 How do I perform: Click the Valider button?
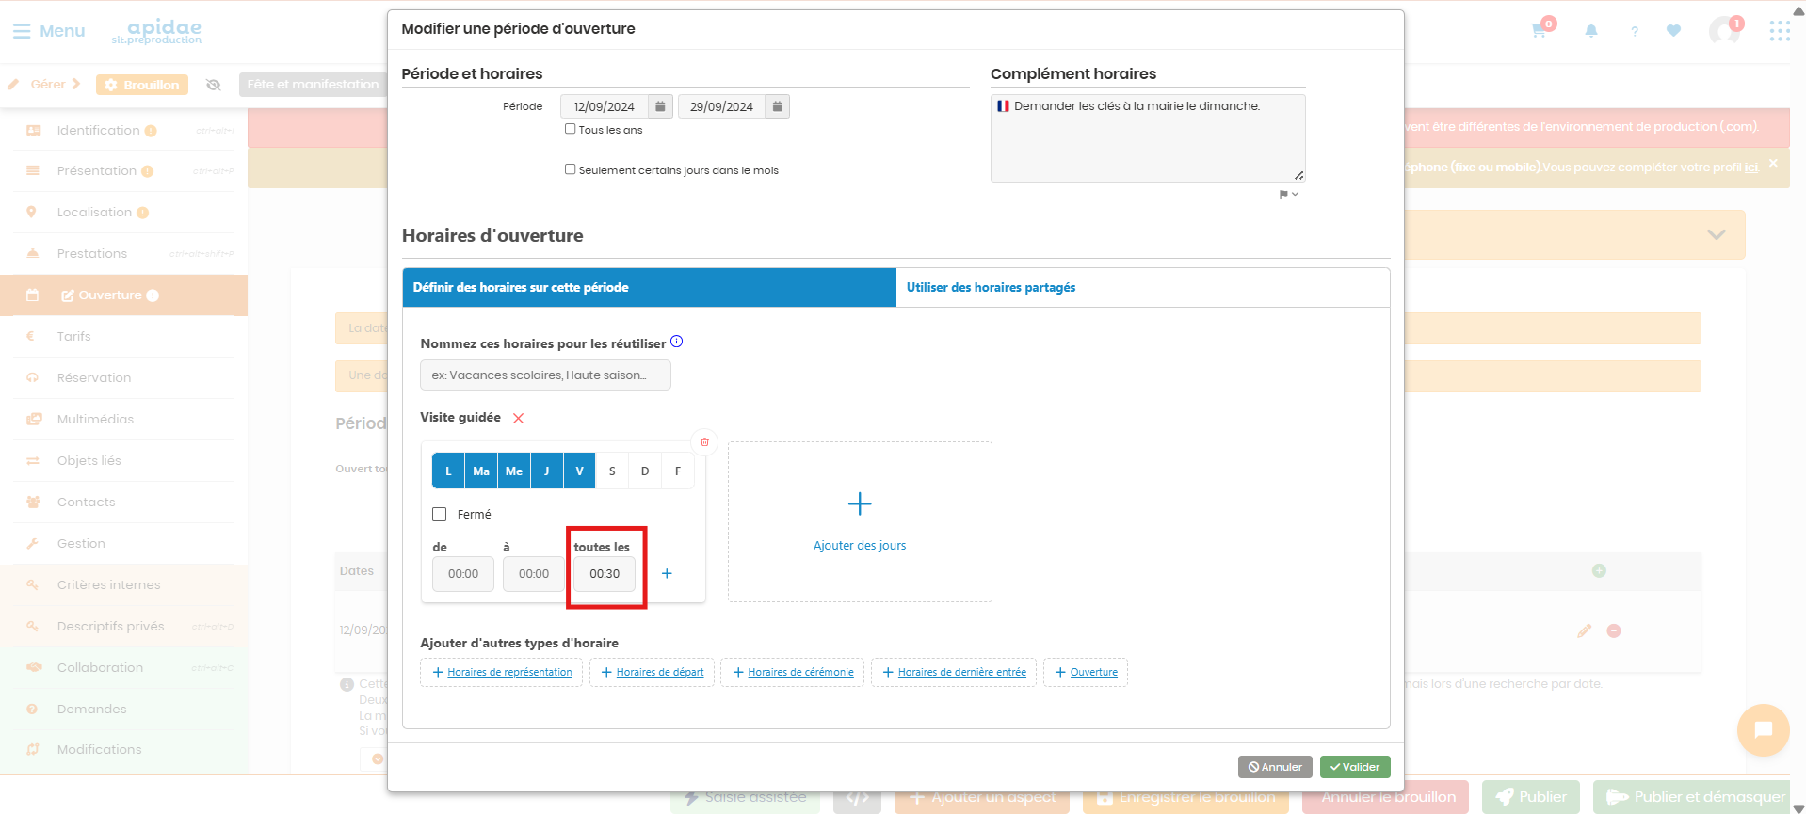point(1355,767)
